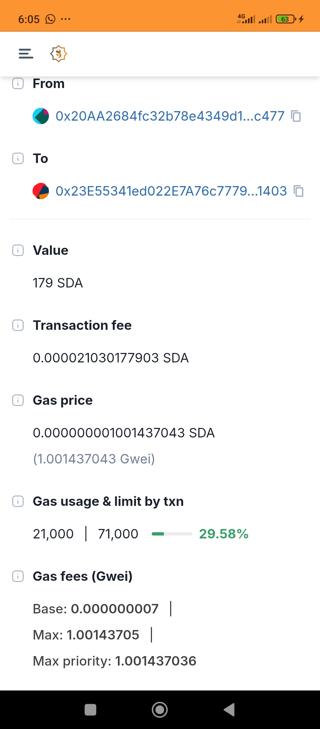The height and width of the screenshot is (729, 320).
Task: Copy the To address to clipboard
Action: click(x=298, y=191)
